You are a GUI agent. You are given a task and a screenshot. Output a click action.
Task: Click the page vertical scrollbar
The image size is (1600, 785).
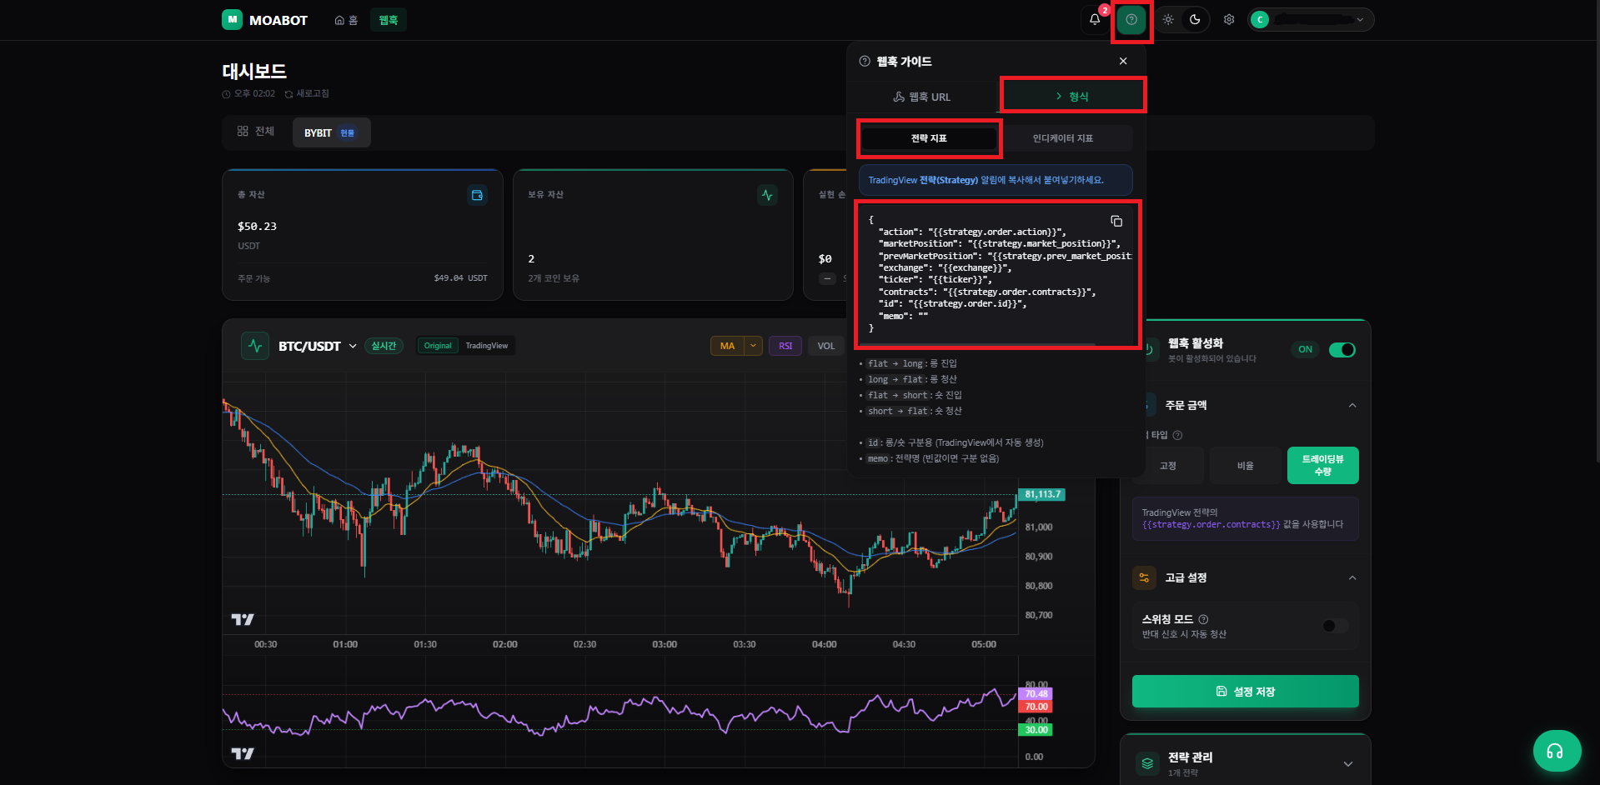[1597, 233]
